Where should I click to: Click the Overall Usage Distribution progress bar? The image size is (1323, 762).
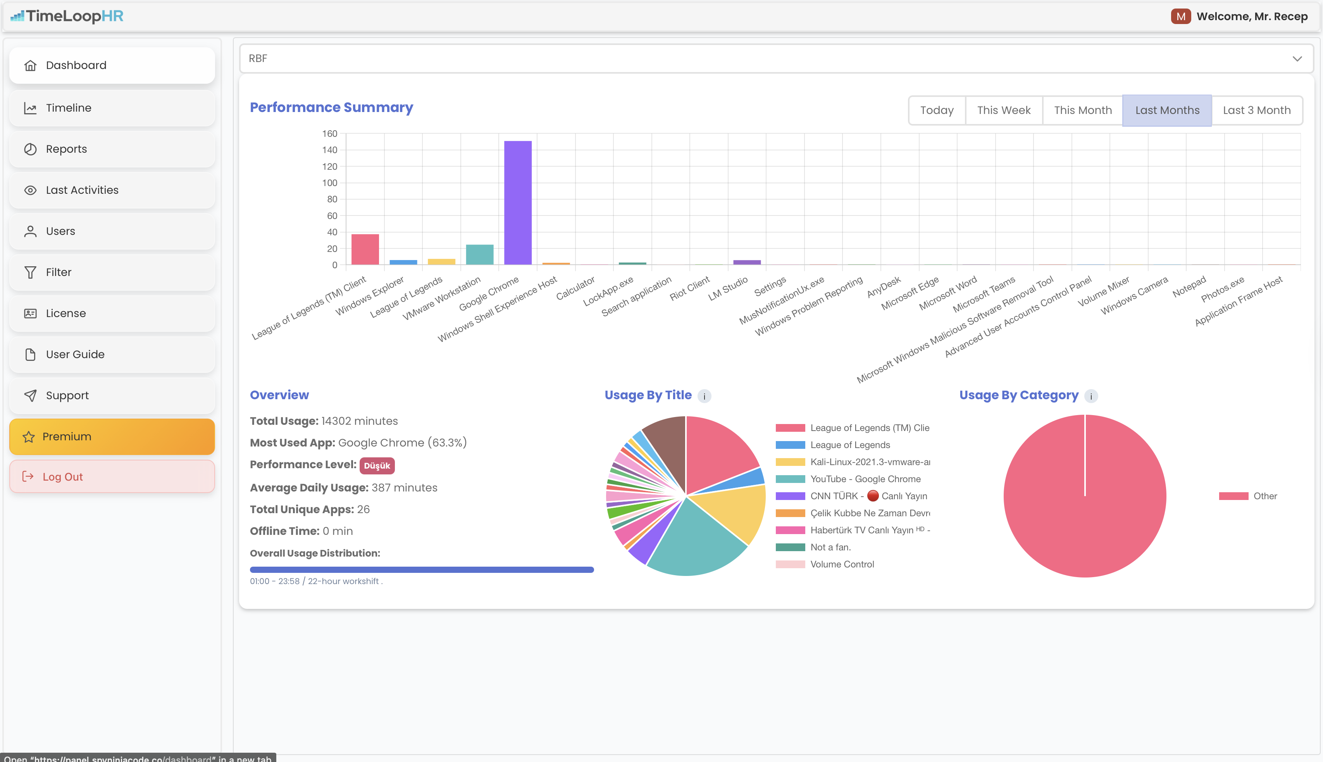pyautogui.click(x=422, y=569)
